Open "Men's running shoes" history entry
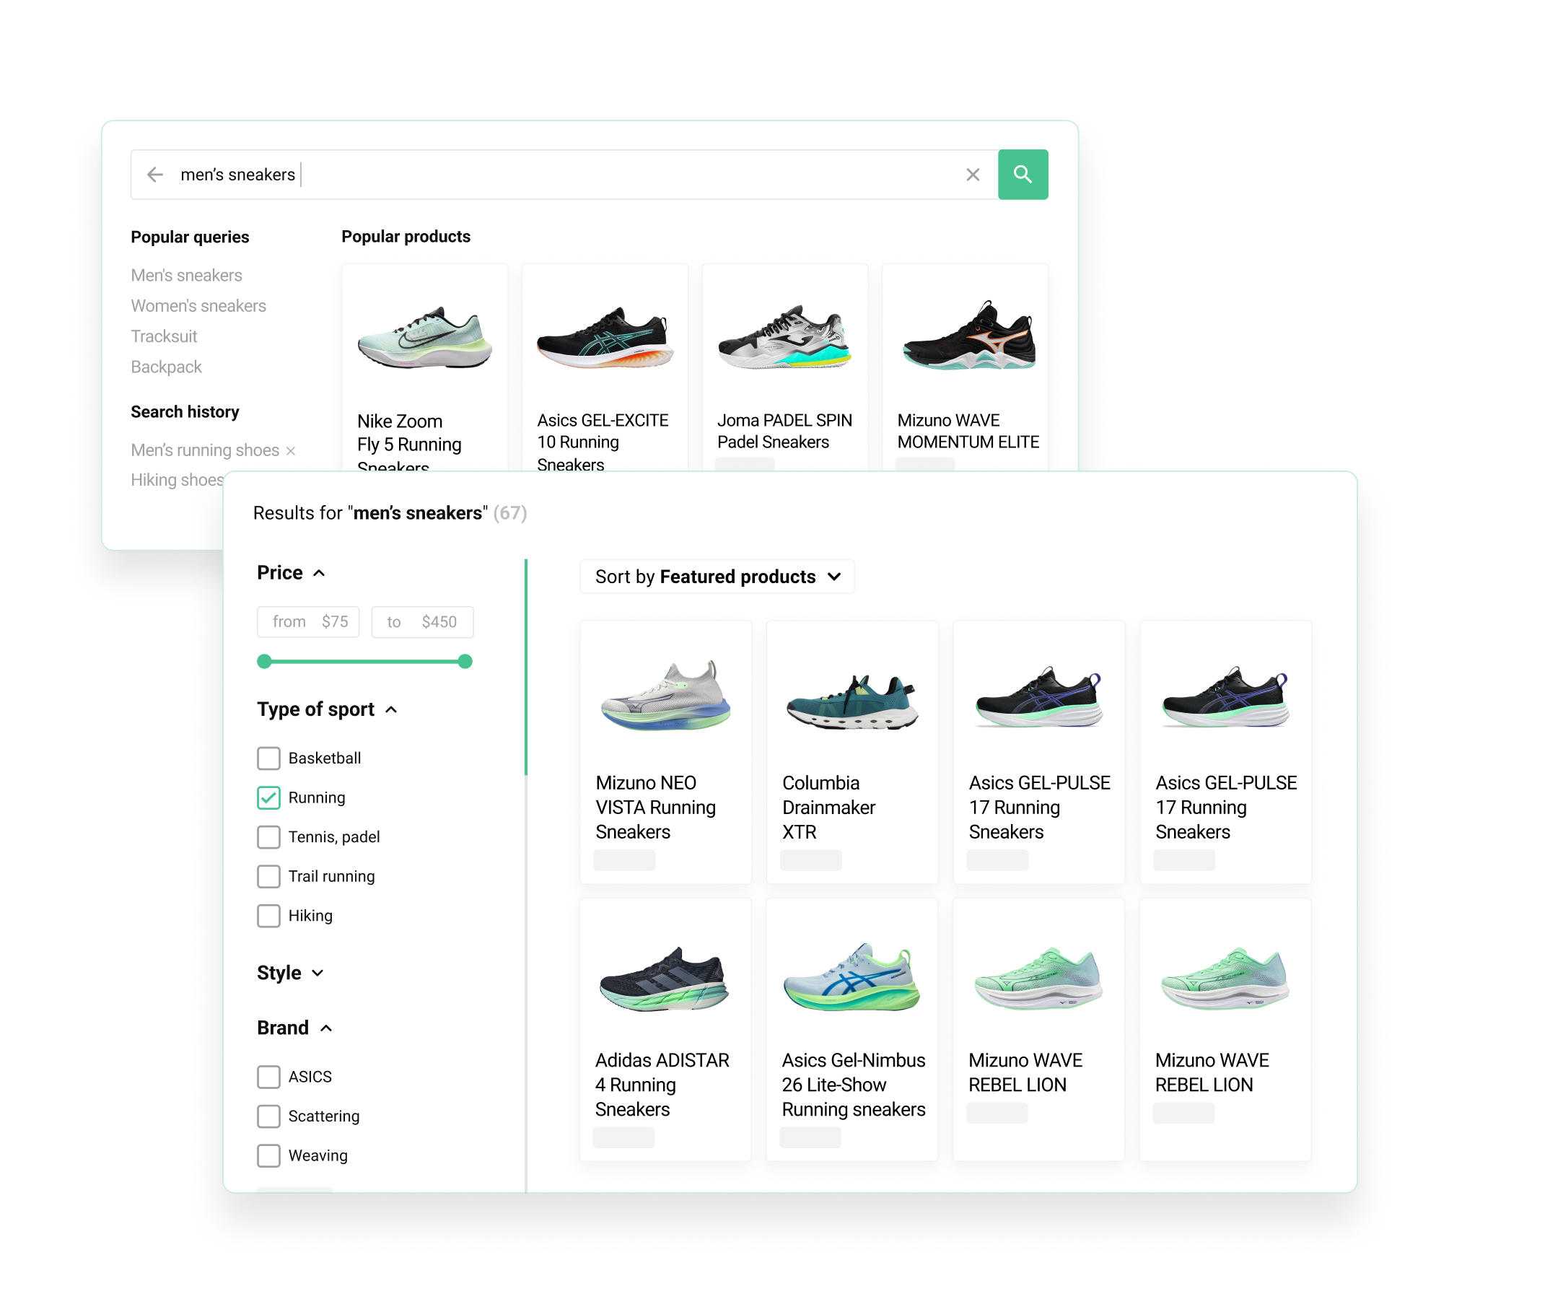The image size is (1563, 1299). tap(206, 450)
